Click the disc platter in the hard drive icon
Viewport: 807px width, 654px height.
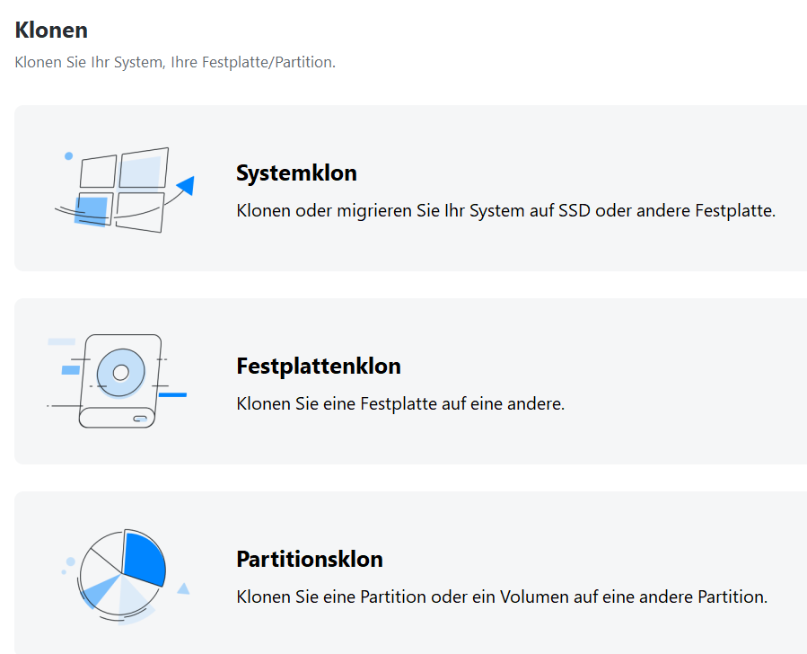point(121,372)
